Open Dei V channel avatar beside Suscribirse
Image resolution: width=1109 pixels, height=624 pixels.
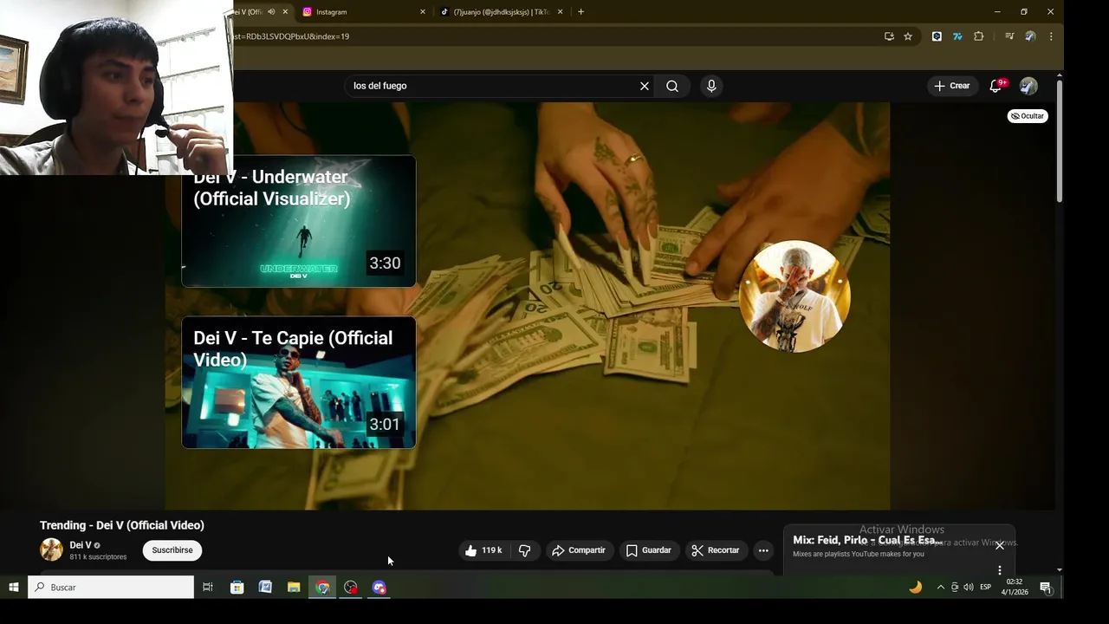point(51,549)
